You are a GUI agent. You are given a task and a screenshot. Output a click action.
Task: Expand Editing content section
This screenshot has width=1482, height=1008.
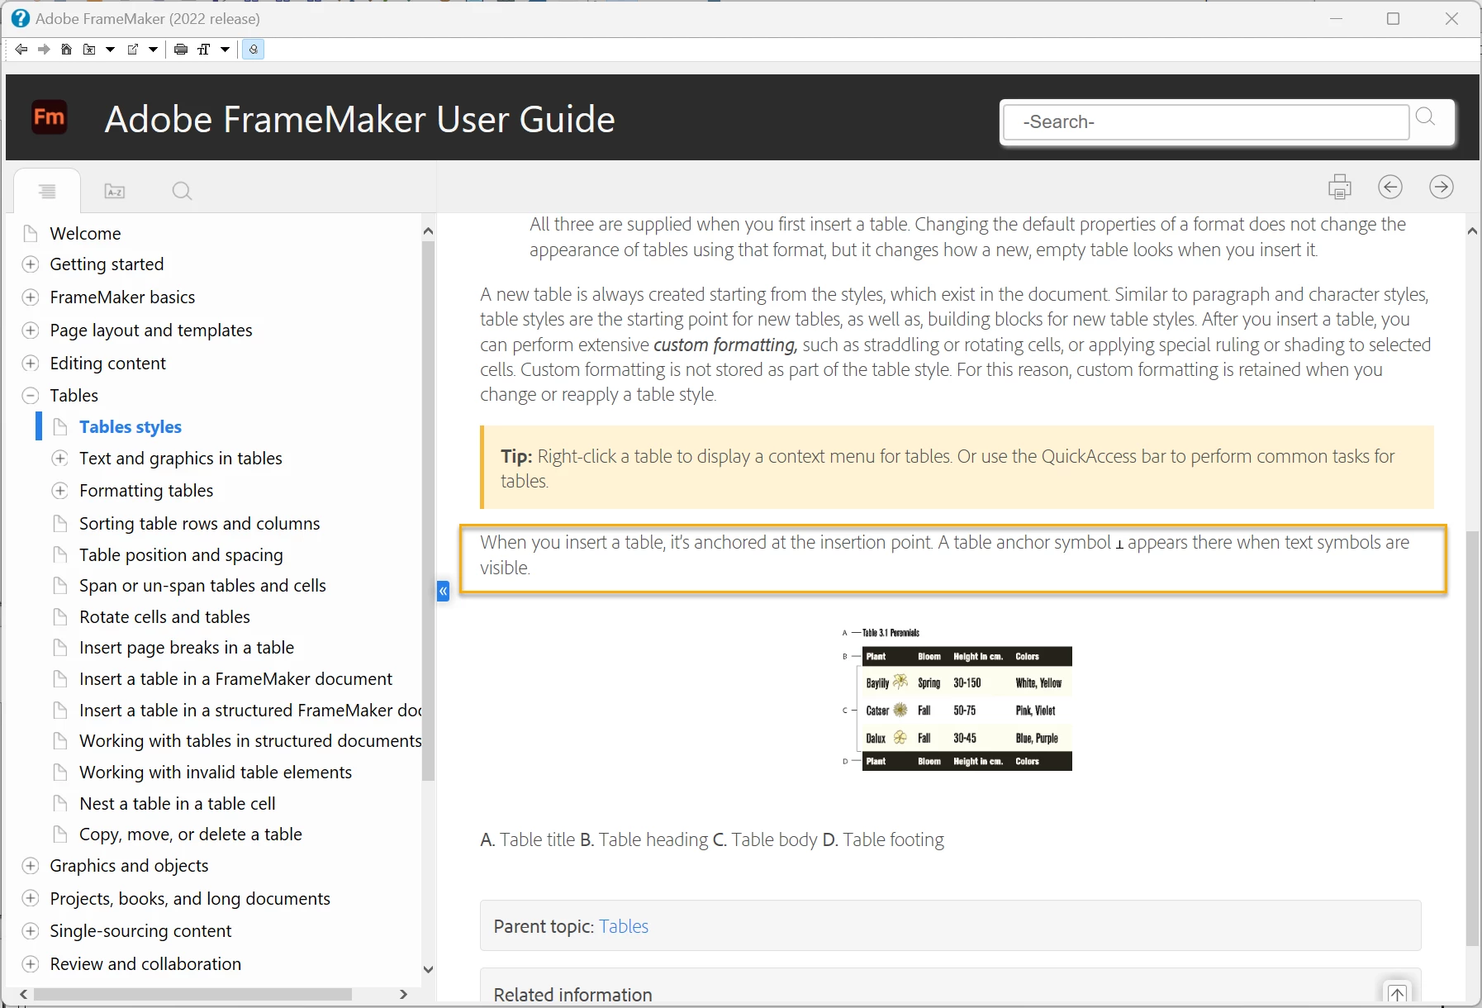pyautogui.click(x=31, y=364)
